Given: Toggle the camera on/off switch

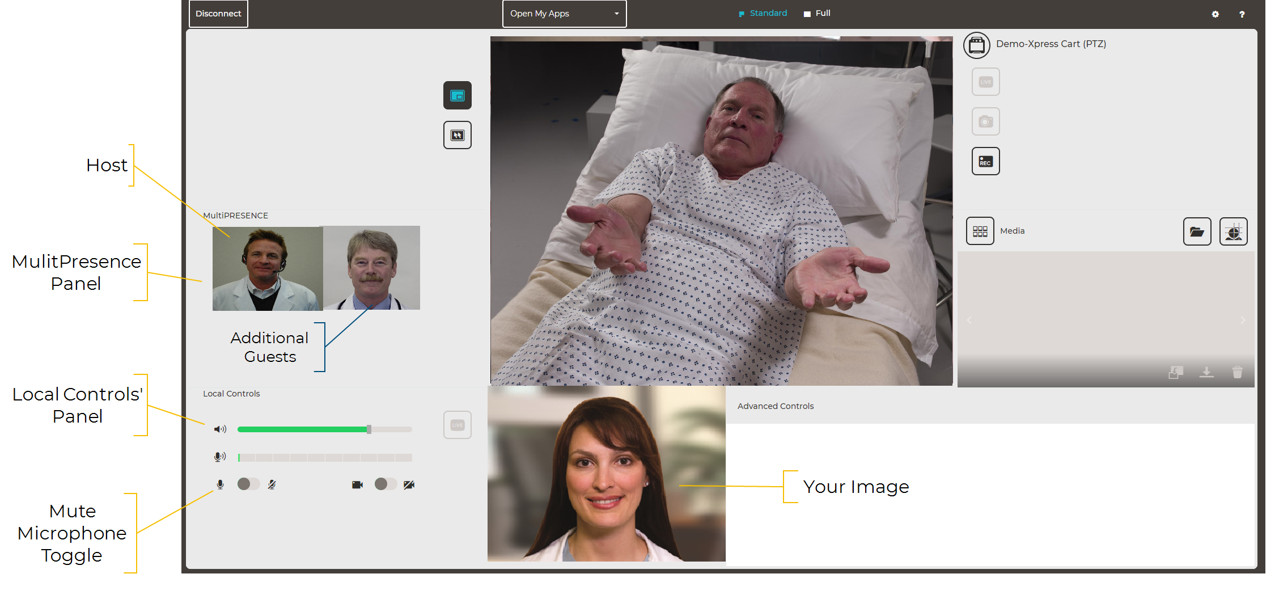Looking at the screenshot, I should [385, 484].
